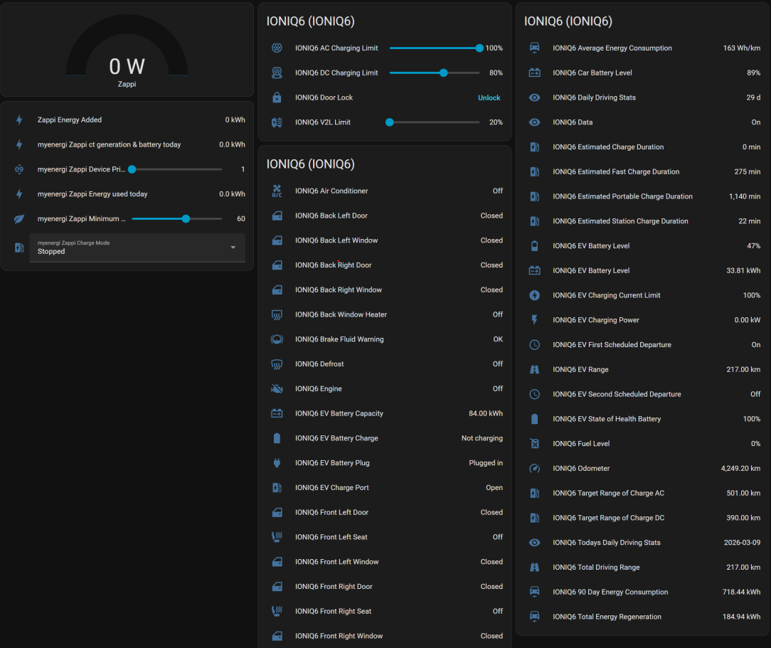771x648 pixels.
Task: Click the Defrost icon
Action: click(x=277, y=363)
